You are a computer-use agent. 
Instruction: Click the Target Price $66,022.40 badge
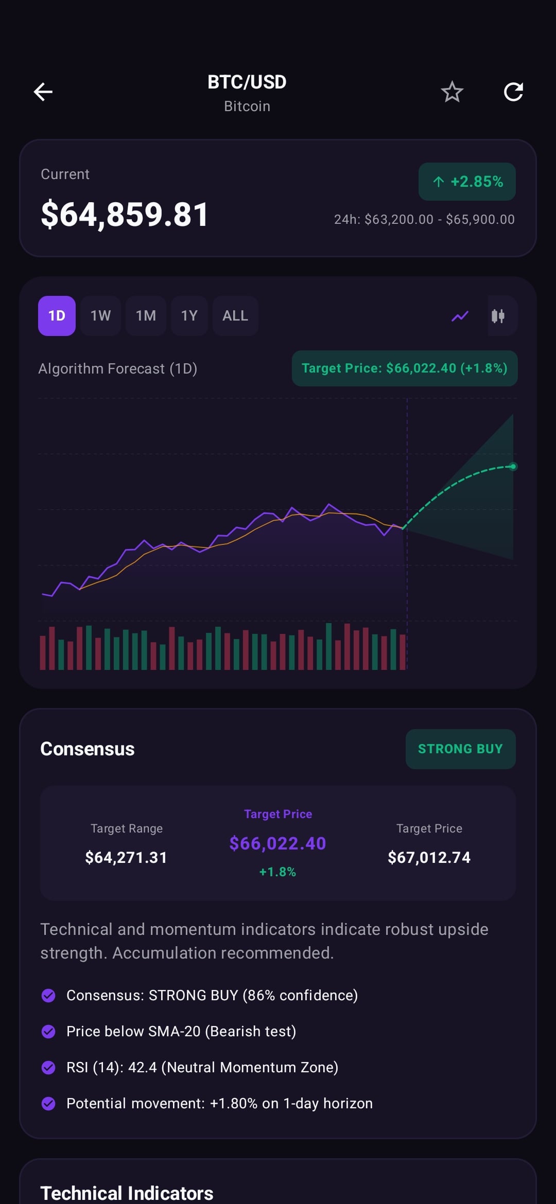point(405,368)
